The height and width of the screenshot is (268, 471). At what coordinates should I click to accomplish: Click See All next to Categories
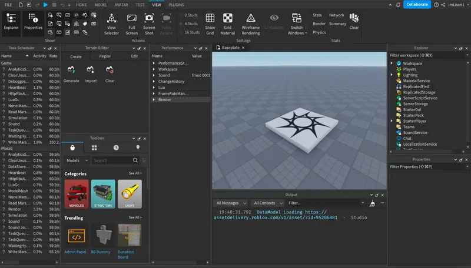pos(135,173)
